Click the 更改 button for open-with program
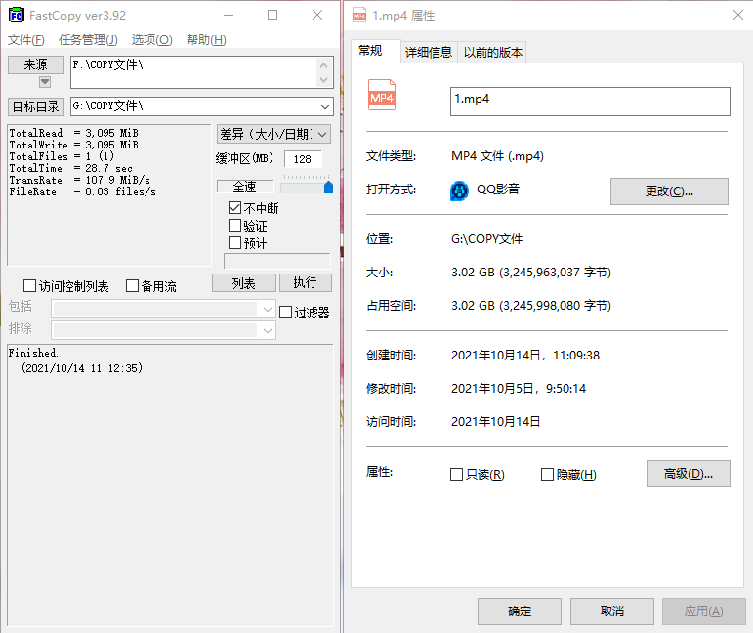 coord(669,191)
